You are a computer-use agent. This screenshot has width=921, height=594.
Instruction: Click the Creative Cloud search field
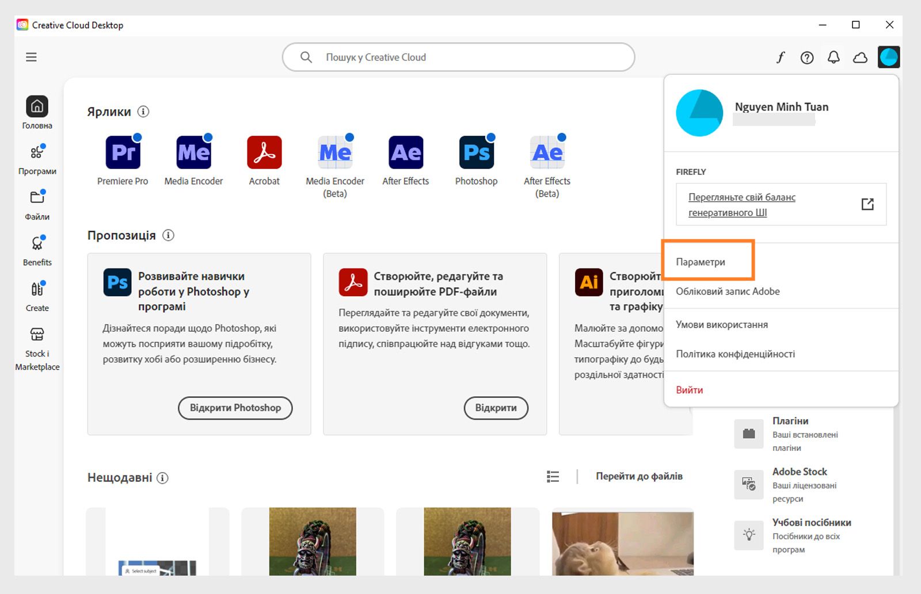(x=458, y=57)
